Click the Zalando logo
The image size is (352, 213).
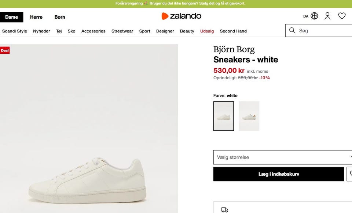pyautogui.click(x=181, y=16)
